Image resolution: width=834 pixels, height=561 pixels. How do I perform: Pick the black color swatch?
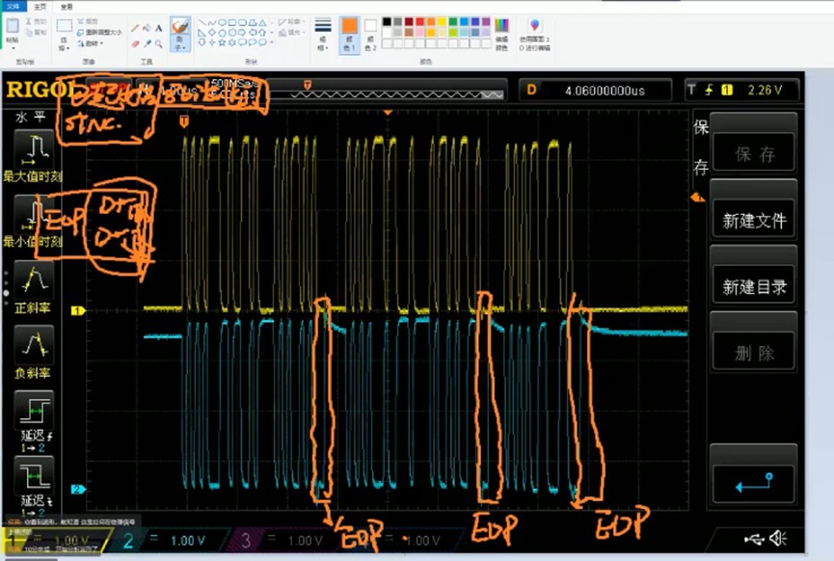[388, 21]
